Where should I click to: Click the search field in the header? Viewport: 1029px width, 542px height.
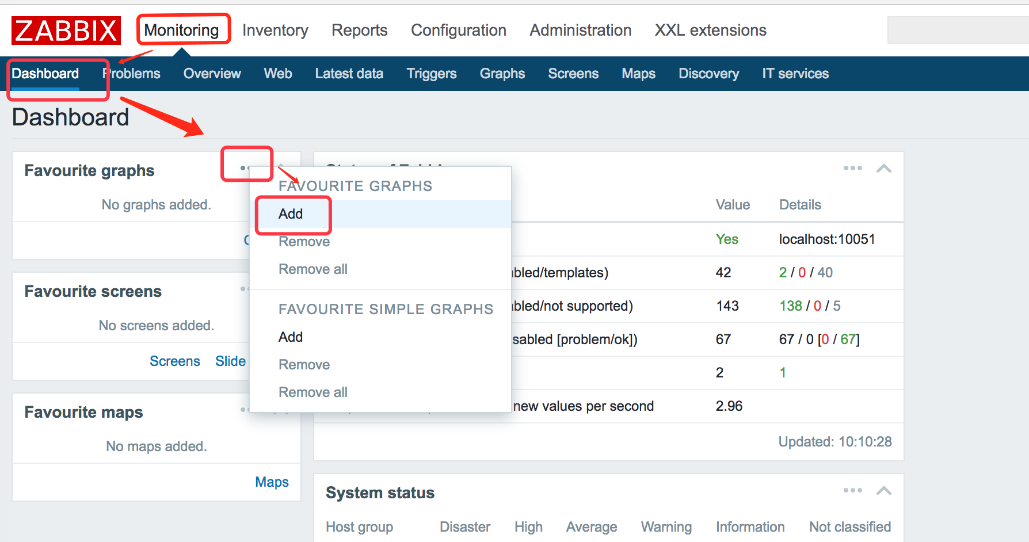click(958, 30)
